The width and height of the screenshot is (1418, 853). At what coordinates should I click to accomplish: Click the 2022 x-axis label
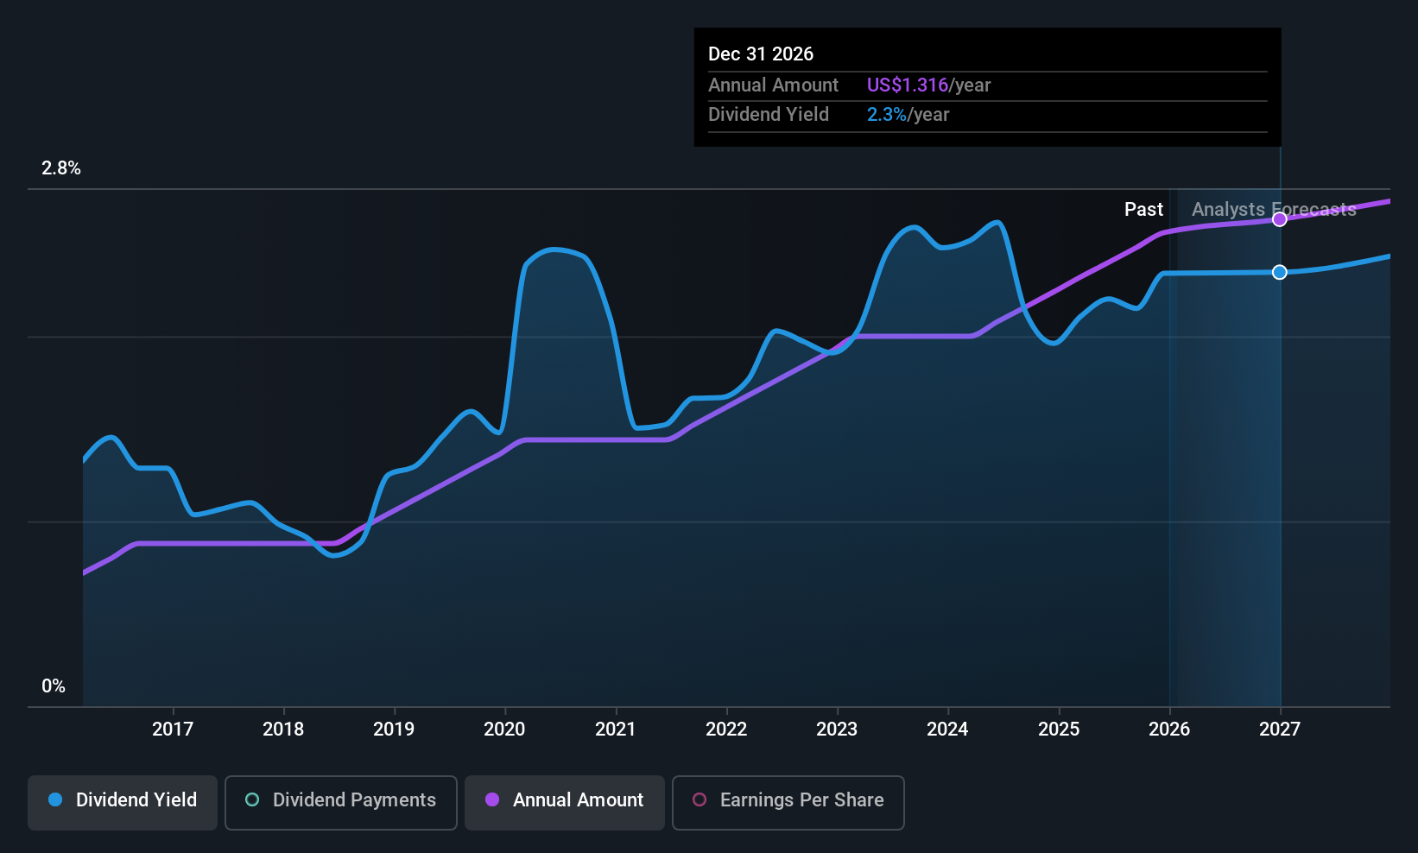click(x=726, y=729)
